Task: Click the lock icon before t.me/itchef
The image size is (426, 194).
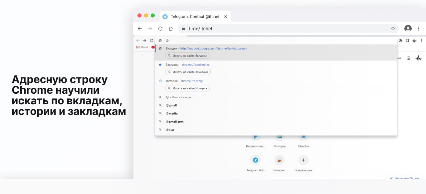Action: [183, 29]
